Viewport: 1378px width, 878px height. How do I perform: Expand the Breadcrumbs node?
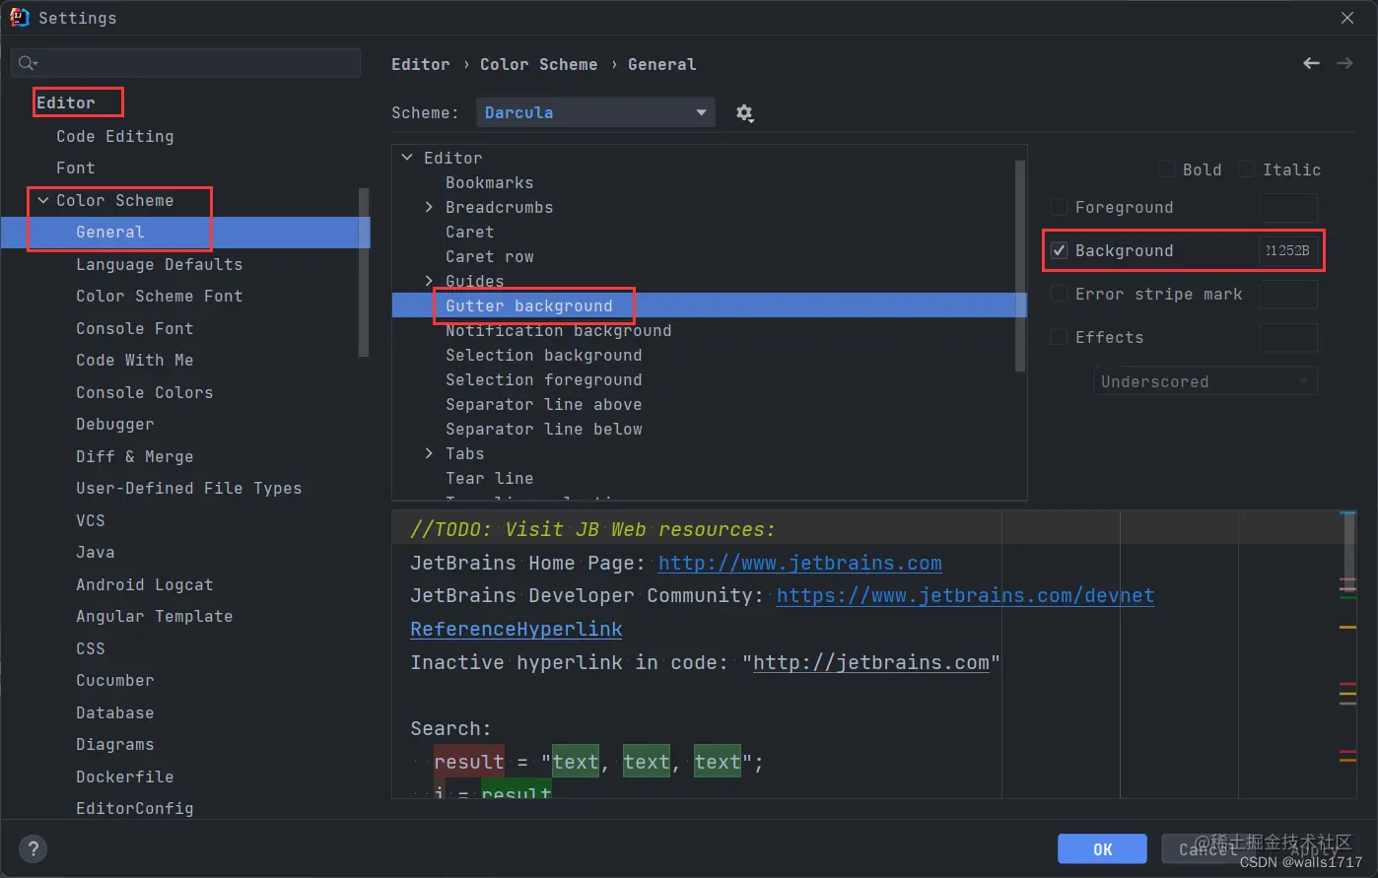(x=429, y=207)
